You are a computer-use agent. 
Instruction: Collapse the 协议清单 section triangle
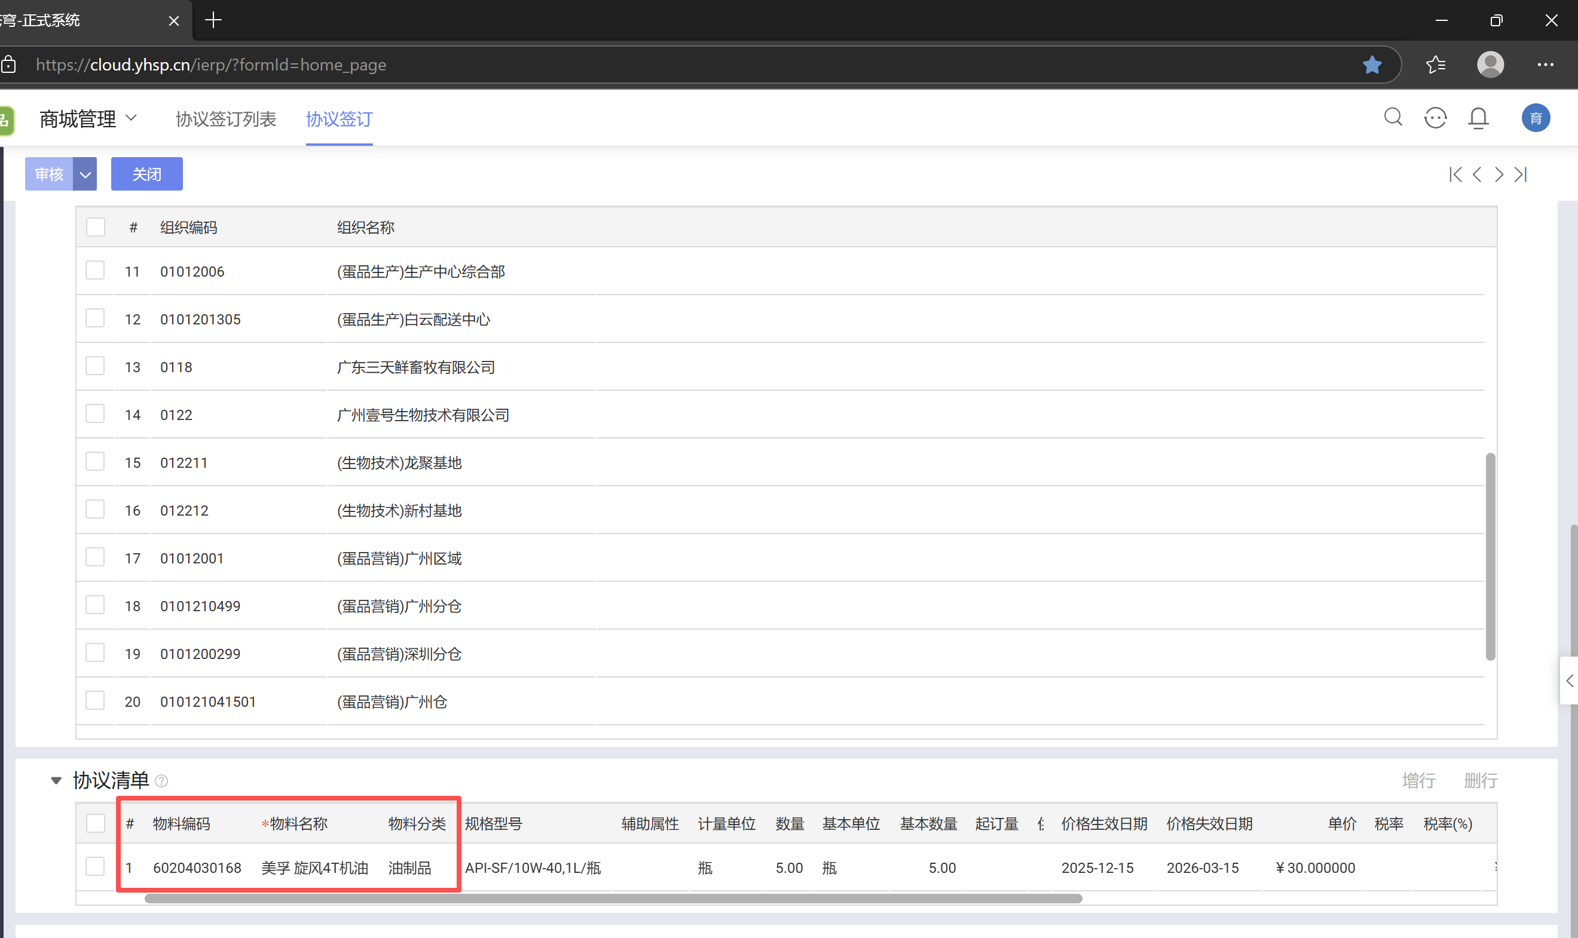point(56,781)
